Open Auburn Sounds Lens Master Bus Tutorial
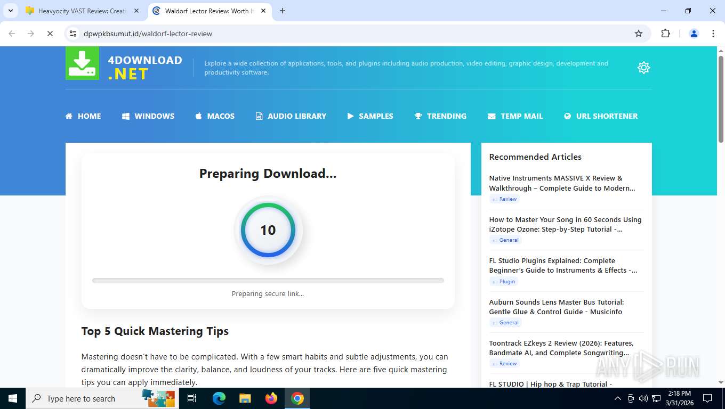The height and width of the screenshot is (409, 725). point(557,307)
